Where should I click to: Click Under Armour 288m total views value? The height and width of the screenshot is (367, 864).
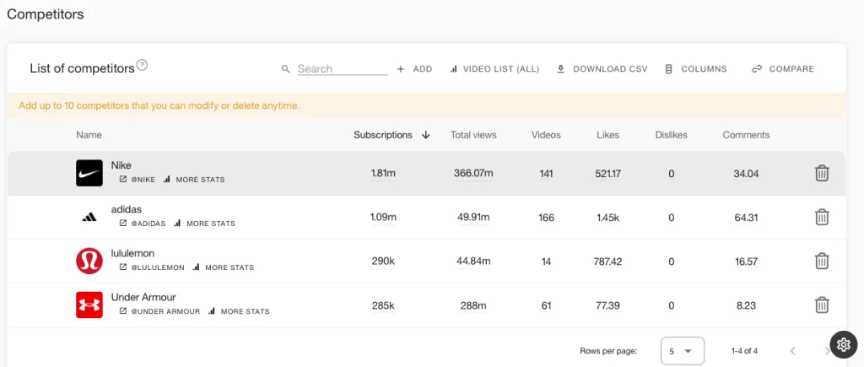point(473,305)
